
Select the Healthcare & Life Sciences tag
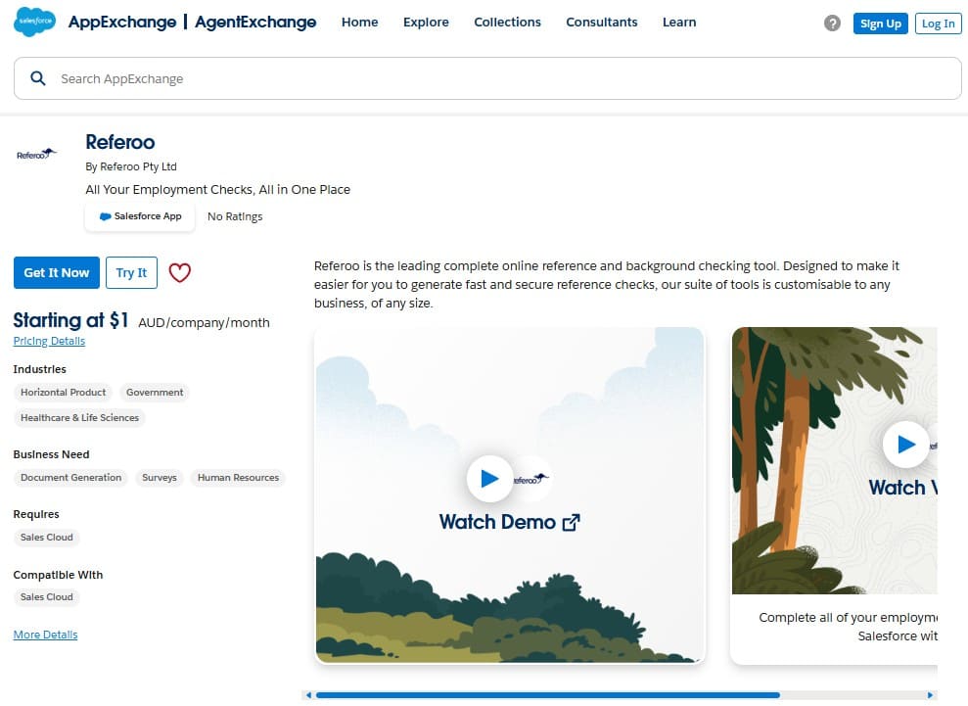point(79,417)
